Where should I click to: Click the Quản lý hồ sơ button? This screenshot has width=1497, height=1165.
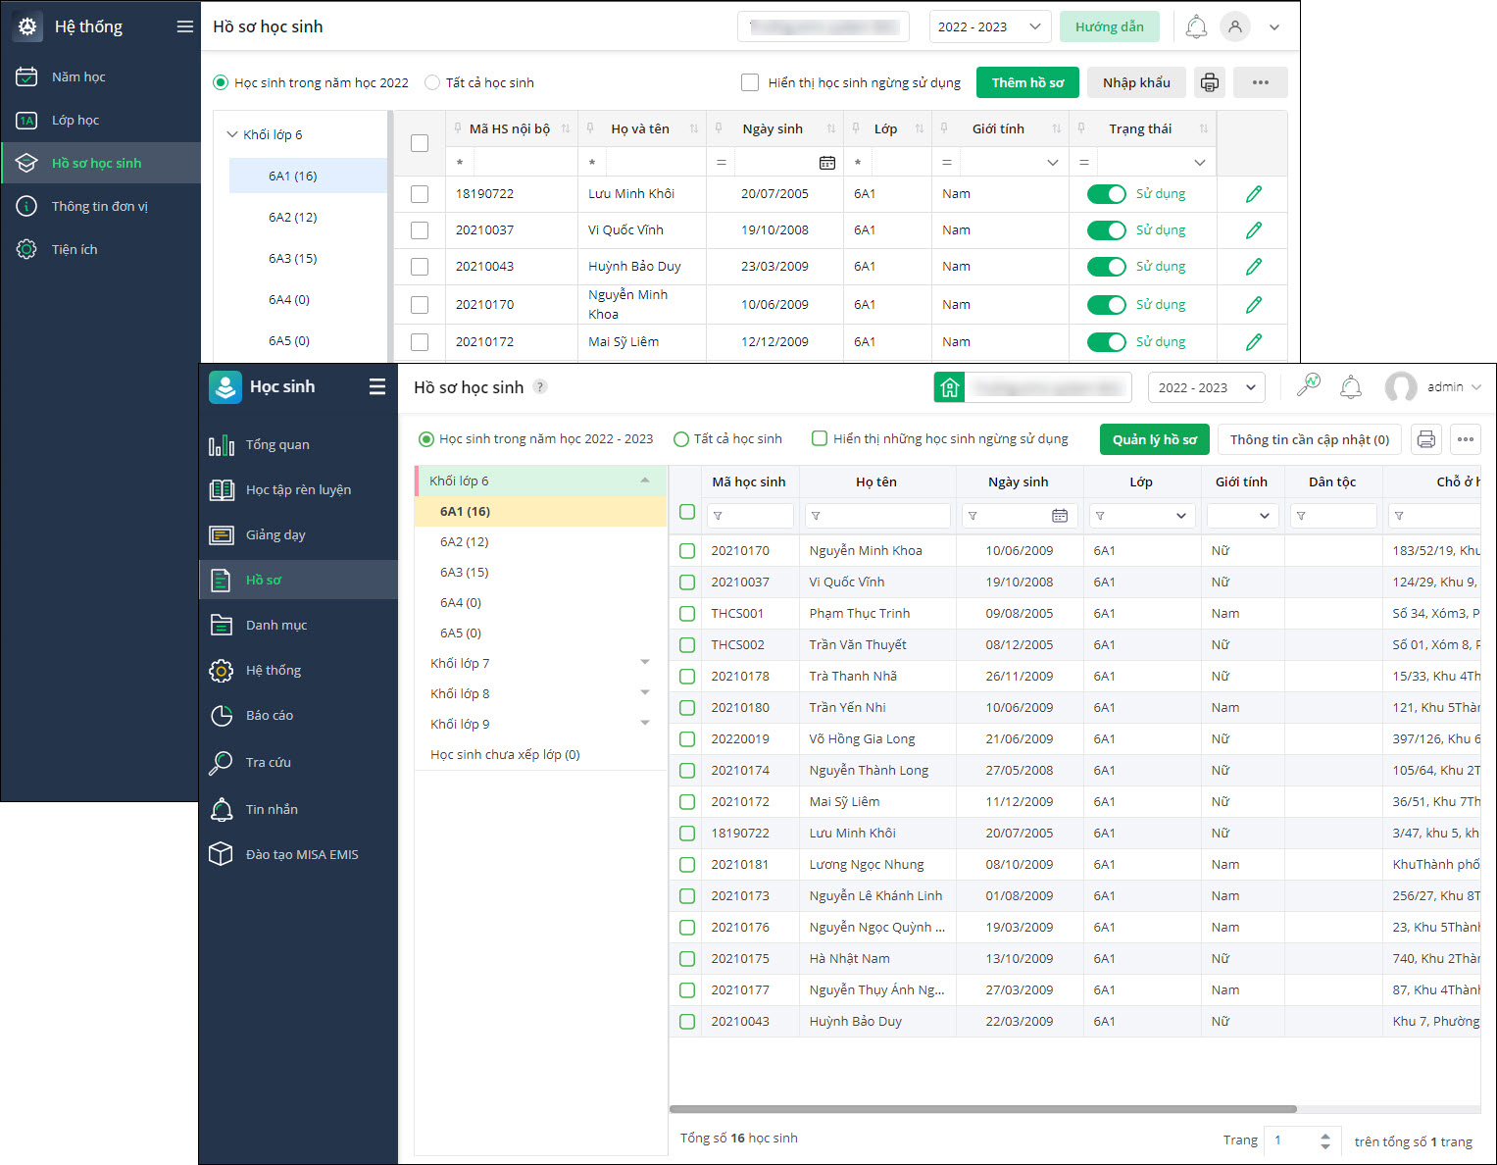[1154, 439]
